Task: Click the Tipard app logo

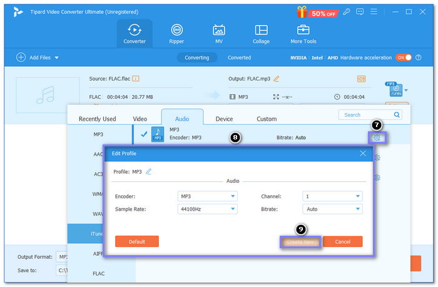Action: 18,12
